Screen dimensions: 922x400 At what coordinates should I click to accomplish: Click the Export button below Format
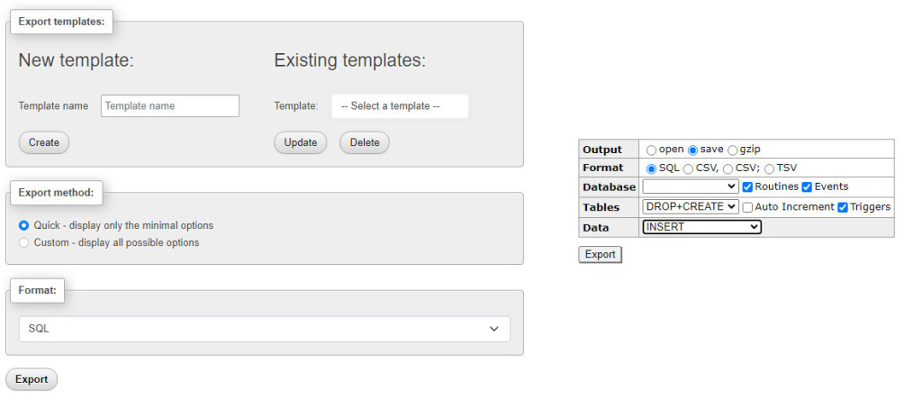(32, 379)
